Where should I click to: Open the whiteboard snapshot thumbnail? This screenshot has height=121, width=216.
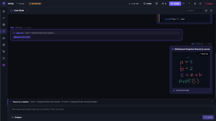point(191,70)
